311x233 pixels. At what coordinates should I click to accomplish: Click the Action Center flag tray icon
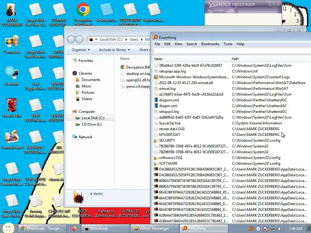tap(266, 229)
